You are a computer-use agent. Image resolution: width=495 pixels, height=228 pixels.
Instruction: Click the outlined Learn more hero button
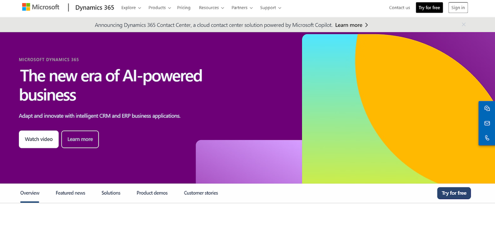(80, 139)
